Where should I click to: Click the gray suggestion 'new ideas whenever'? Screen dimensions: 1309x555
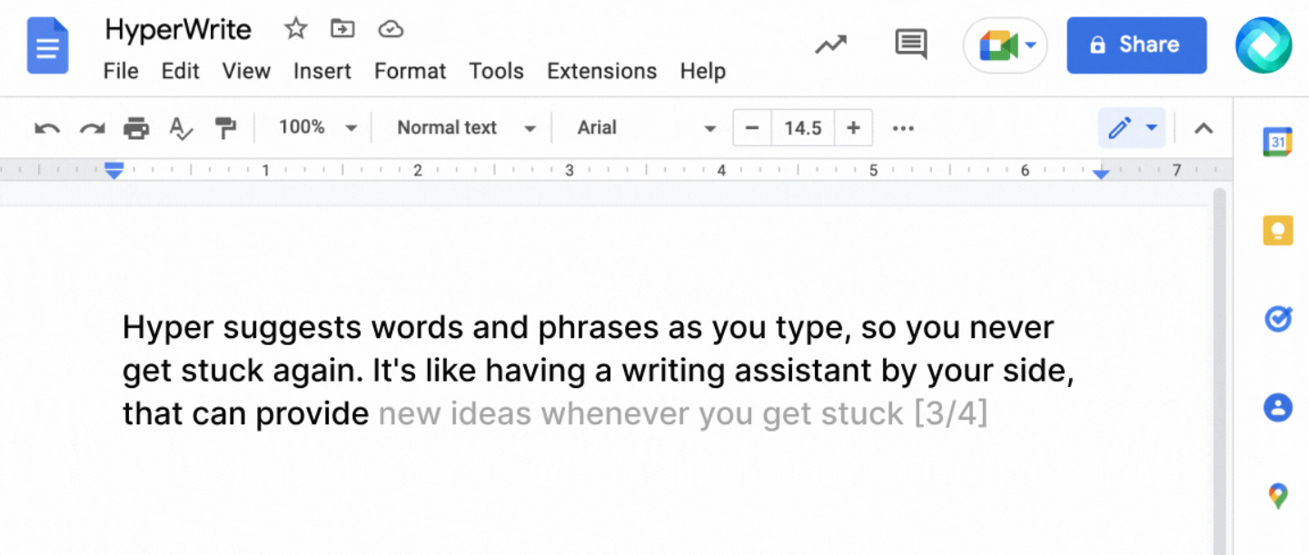[x=535, y=414]
